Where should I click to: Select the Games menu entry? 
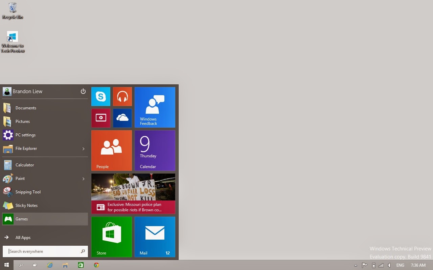click(x=22, y=219)
